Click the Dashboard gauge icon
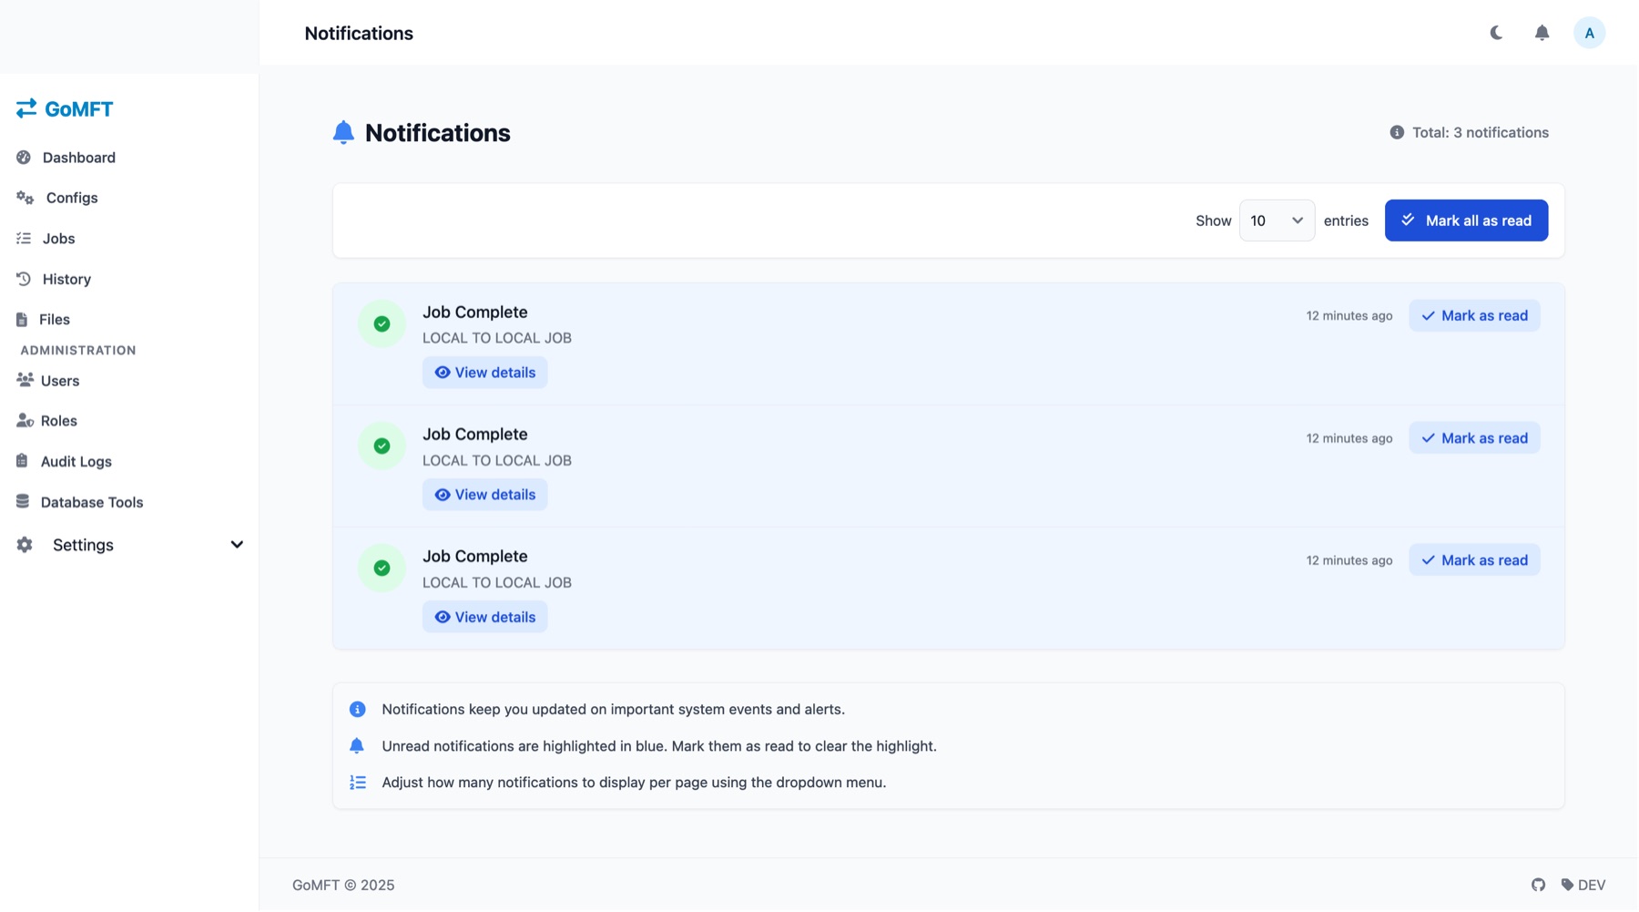Screen dimensions: 1639x912 (x=24, y=158)
